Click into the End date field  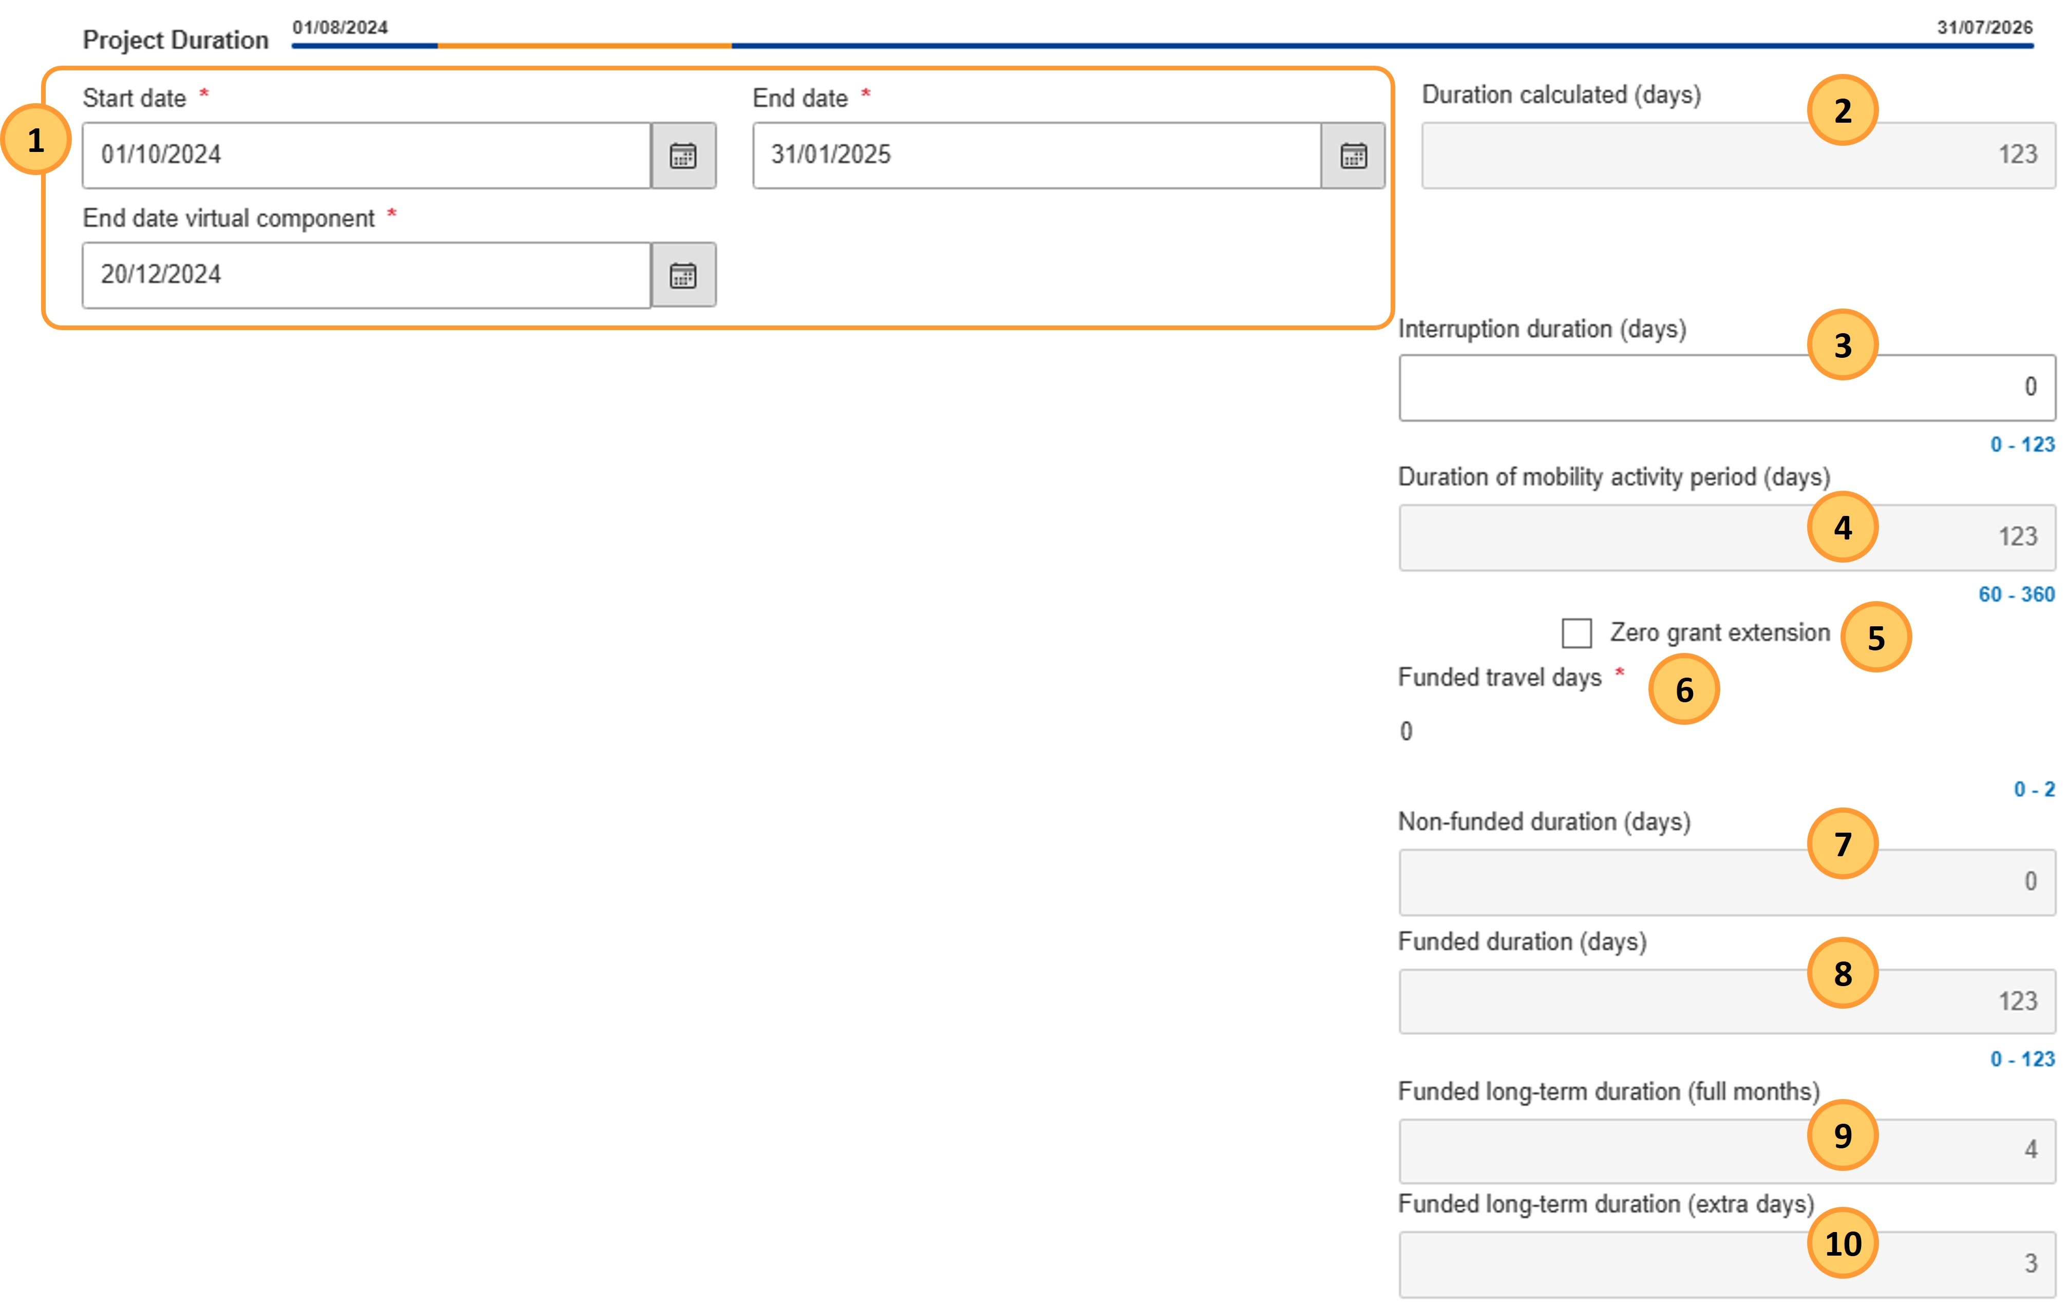tap(1037, 156)
